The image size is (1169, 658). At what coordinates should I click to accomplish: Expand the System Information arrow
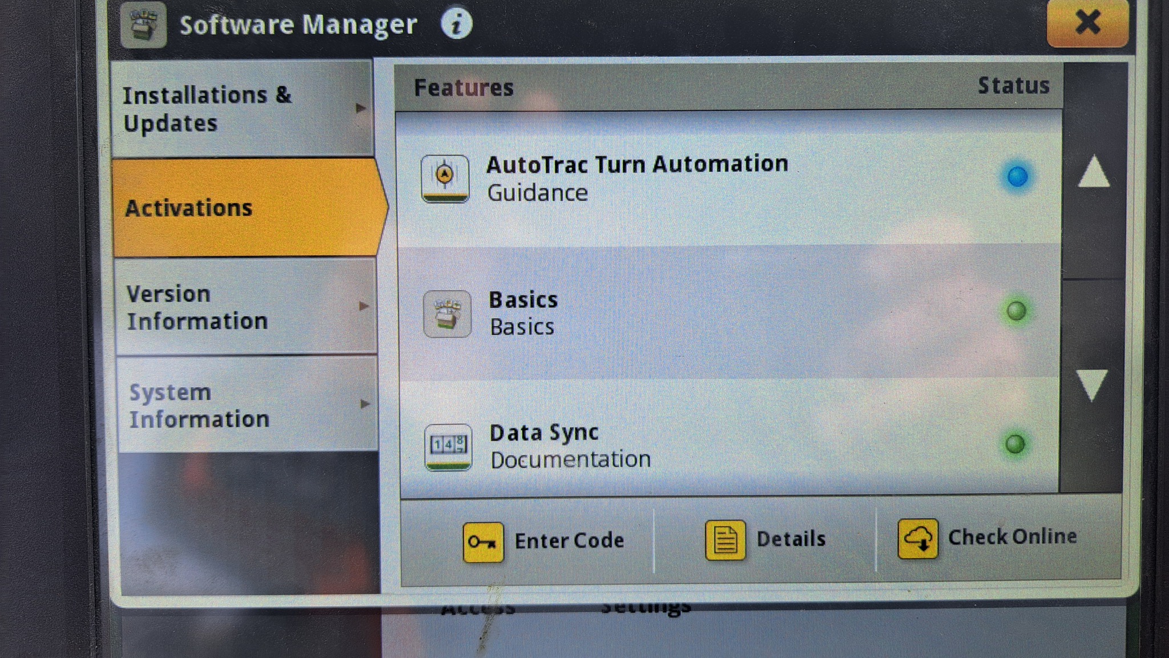pos(365,404)
